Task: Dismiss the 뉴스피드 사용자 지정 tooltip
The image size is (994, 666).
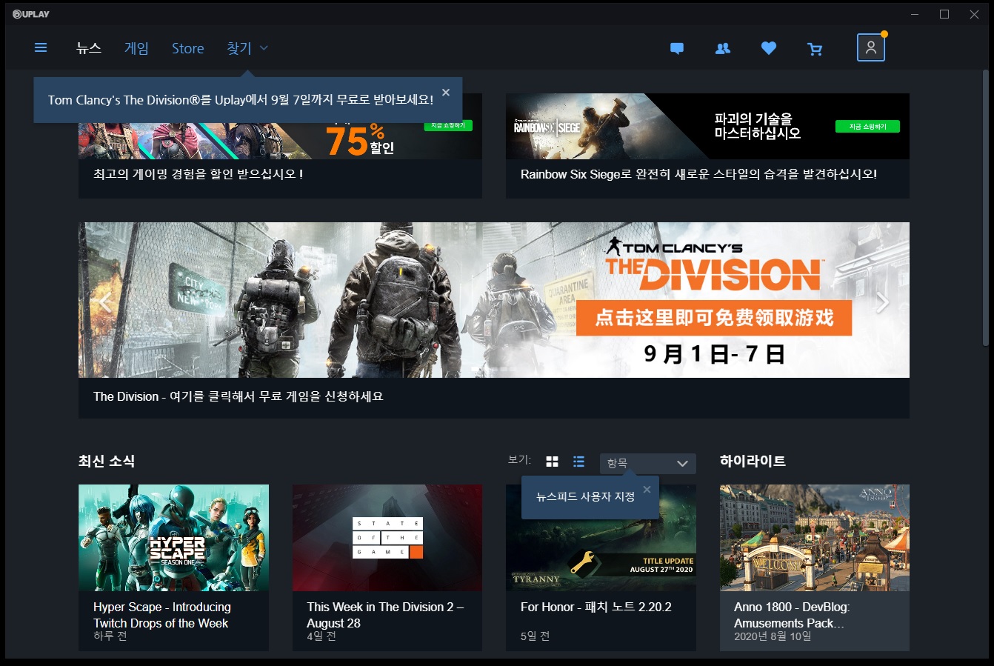Action: [x=647, y=489]
